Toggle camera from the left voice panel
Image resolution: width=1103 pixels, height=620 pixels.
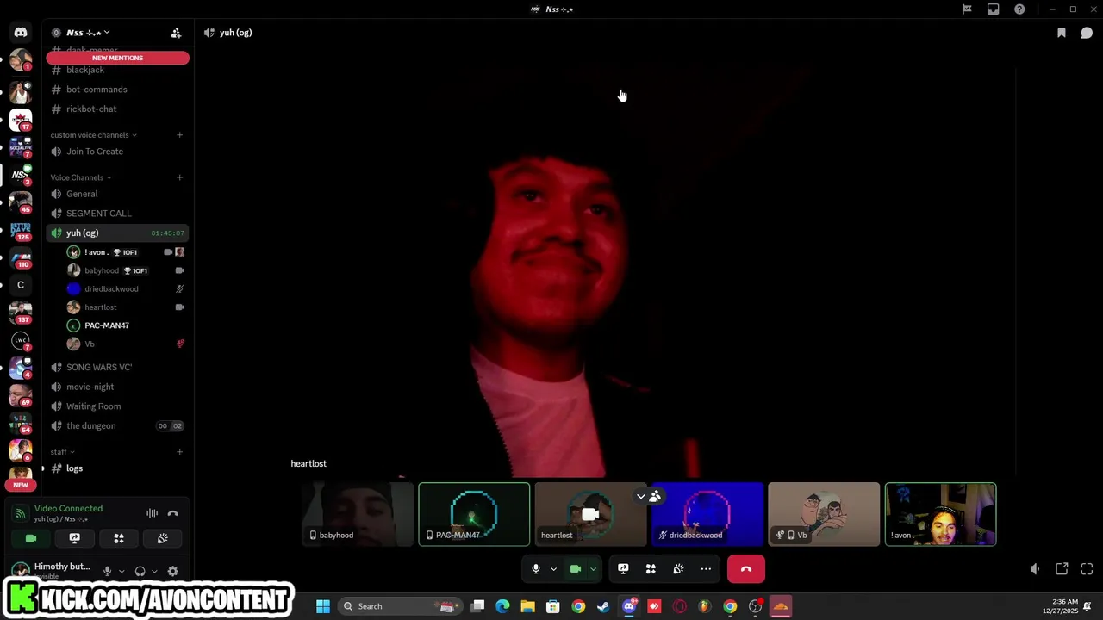(x=31, y=538)
